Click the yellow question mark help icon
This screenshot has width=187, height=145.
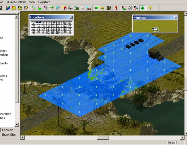pos(150,8)
